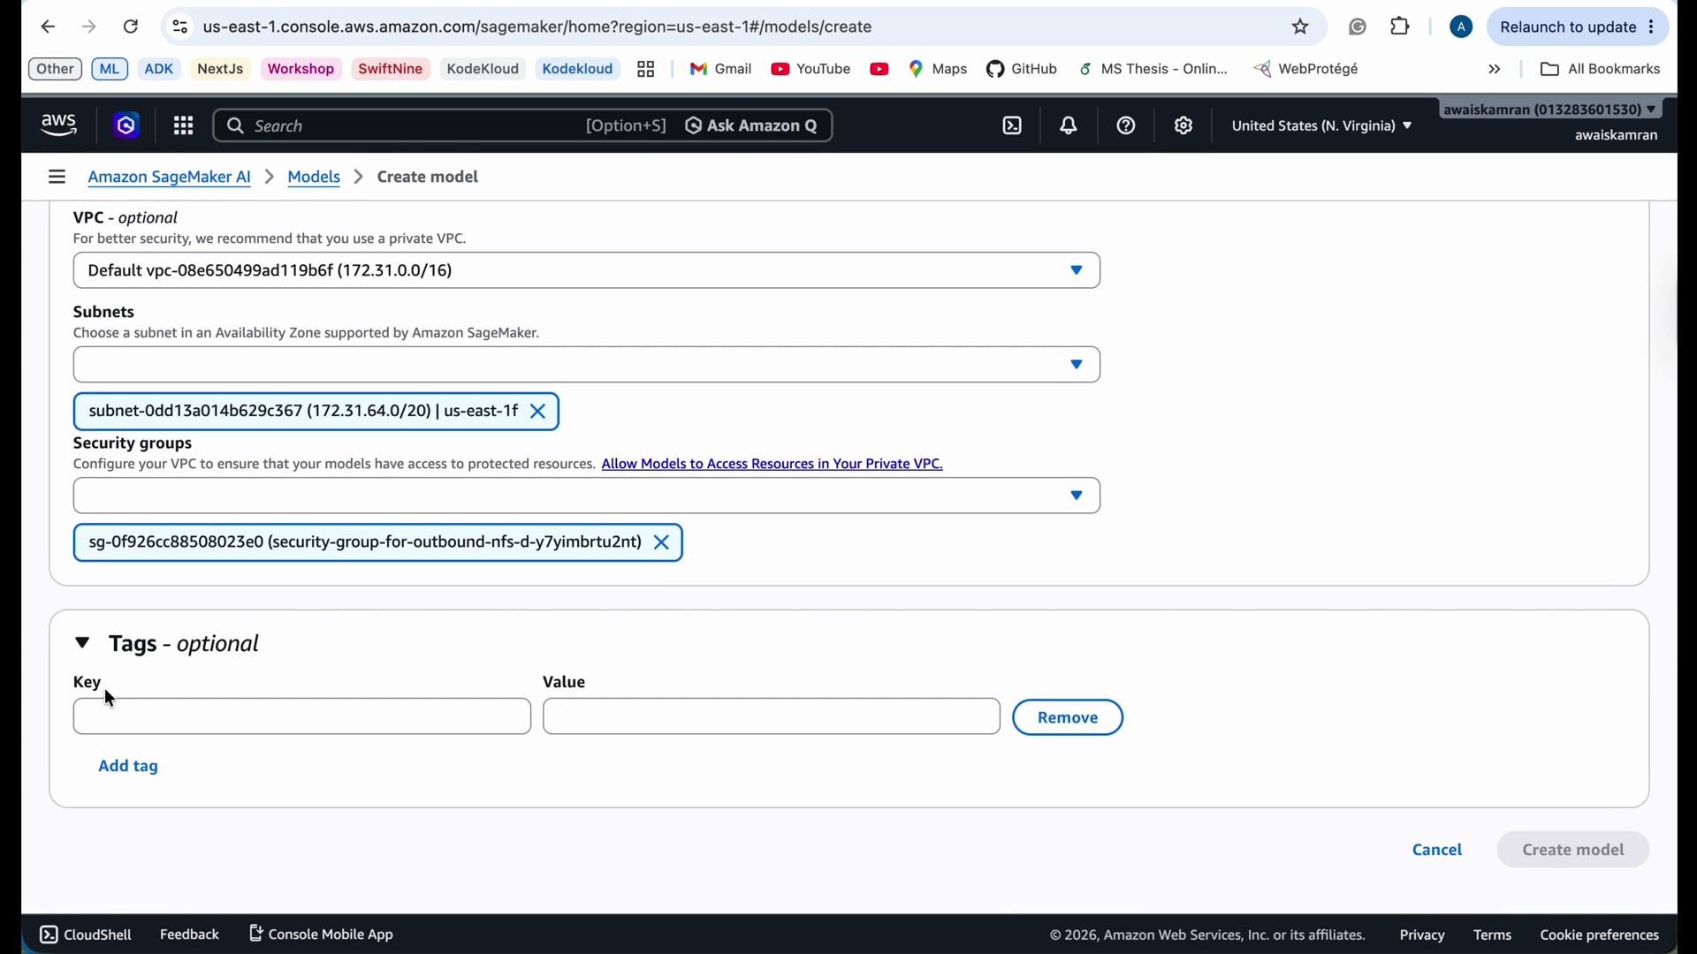Remove the subnet-0dd13a014b629c367 selection
1697x954 pixels.
click(538, 413)
